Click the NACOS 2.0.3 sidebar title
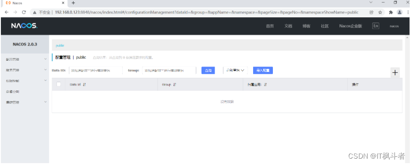The width and height of the screenshot is (412, 164). point(25,44)
